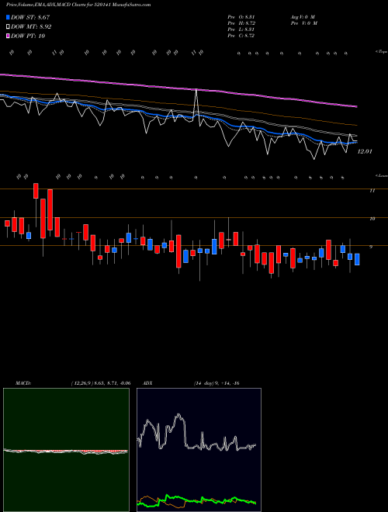Select the 'DOW ST: 8.67' legend label
The height and width of the screenshot is (512, 388).
[x=30, y=17]
